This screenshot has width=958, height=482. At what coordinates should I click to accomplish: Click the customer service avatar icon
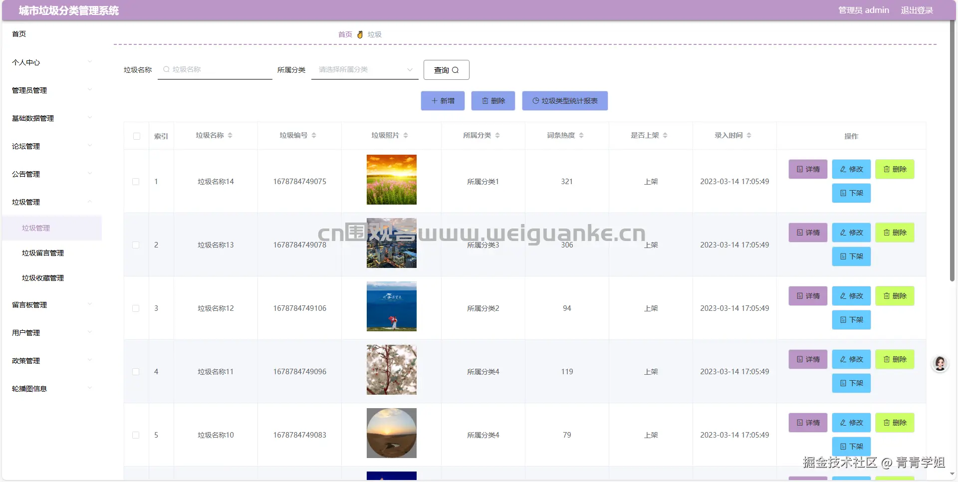pyautogui.click(x=940, y=364)
